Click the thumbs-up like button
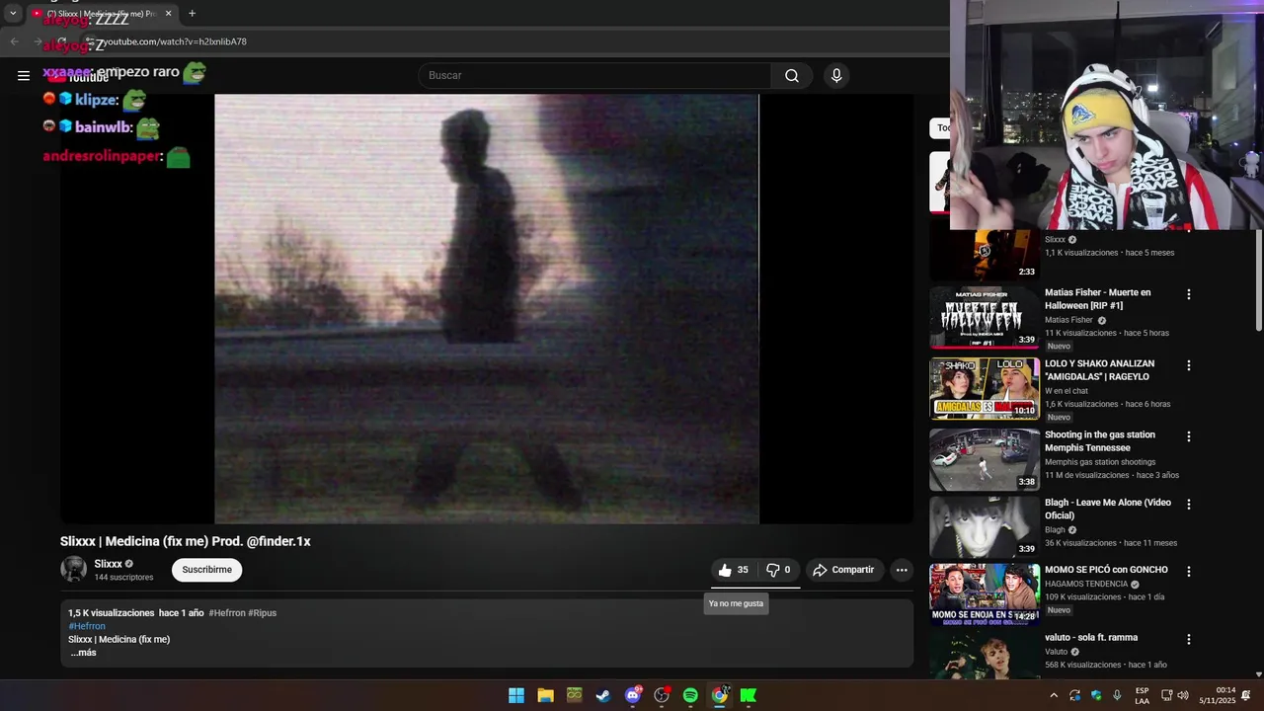The width and height of the screenshot is (1264, 711). click(733, 570)
